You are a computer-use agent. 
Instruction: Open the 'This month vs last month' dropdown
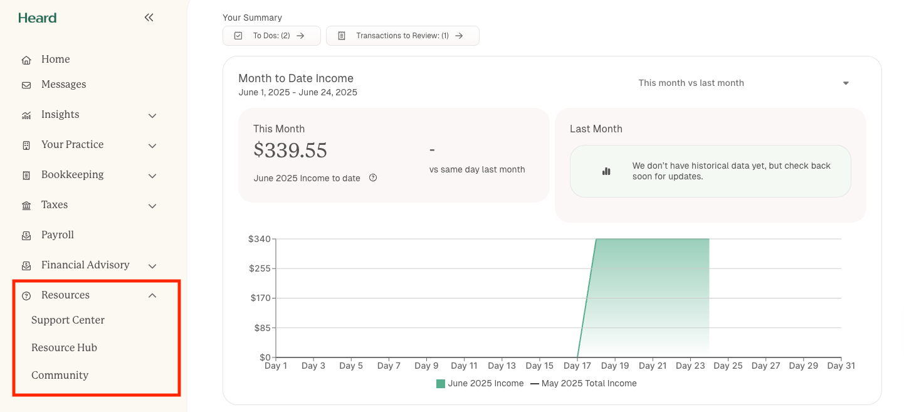[x=744, y=83]
